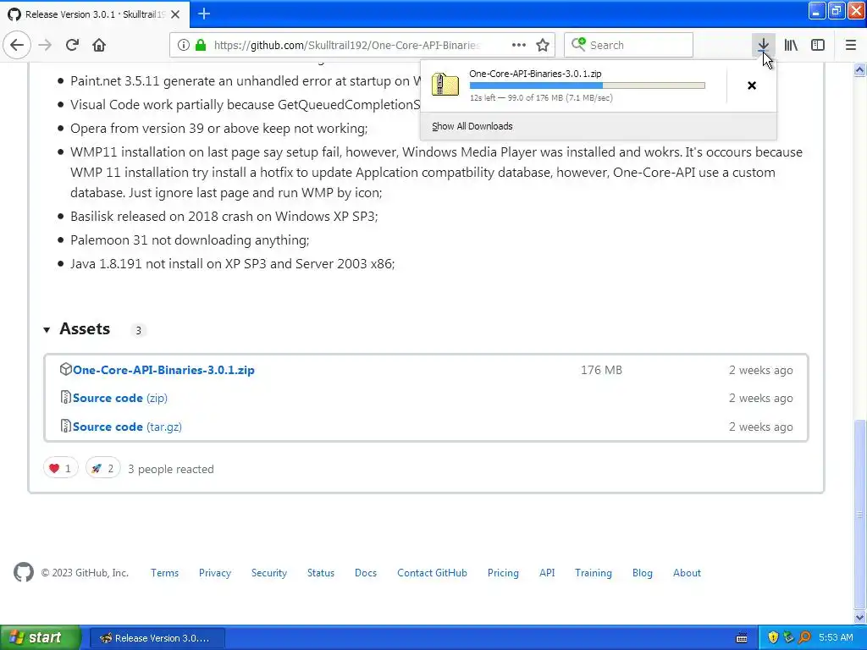This screenshot has width=867, height=650.
Task: Open Show All Downloads
Action: click(472, 126)
